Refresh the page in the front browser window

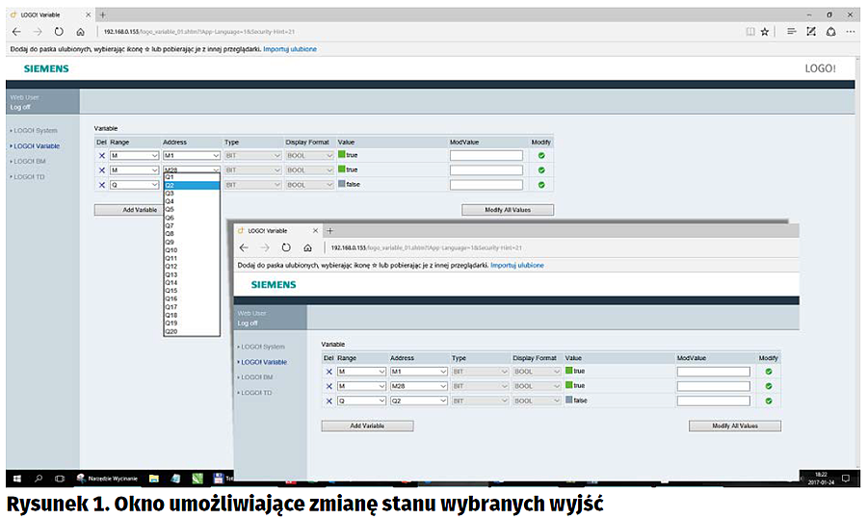[286, 247]
